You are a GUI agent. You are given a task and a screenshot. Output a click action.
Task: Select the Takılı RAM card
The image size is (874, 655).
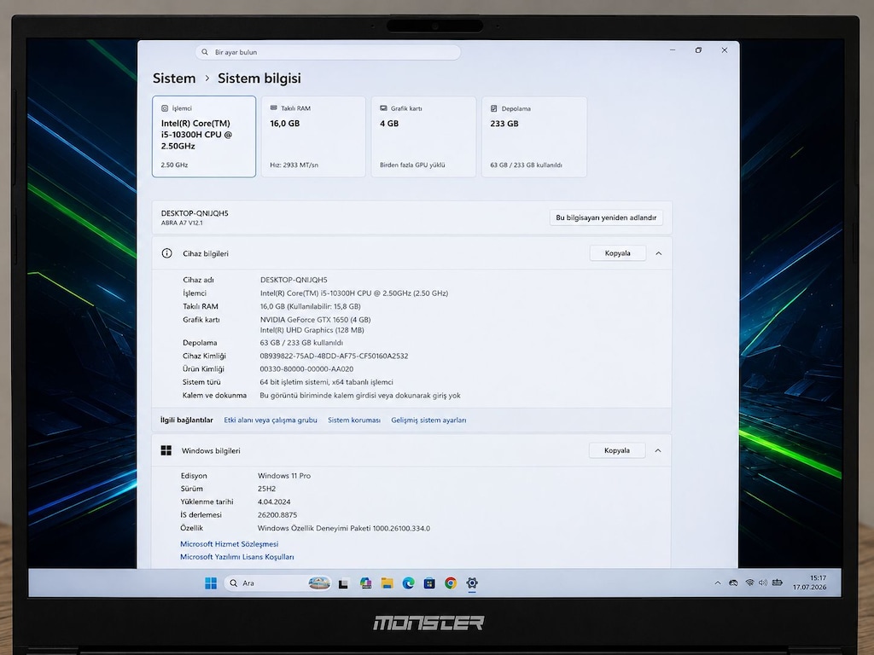[313, 136]
